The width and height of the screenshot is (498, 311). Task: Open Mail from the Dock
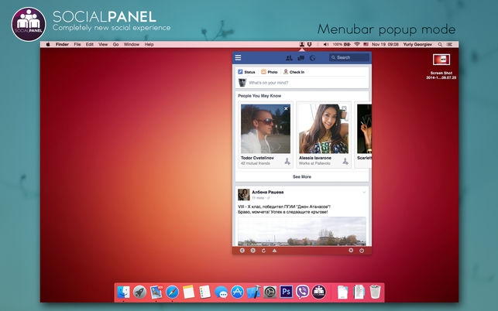coord(156,292)
